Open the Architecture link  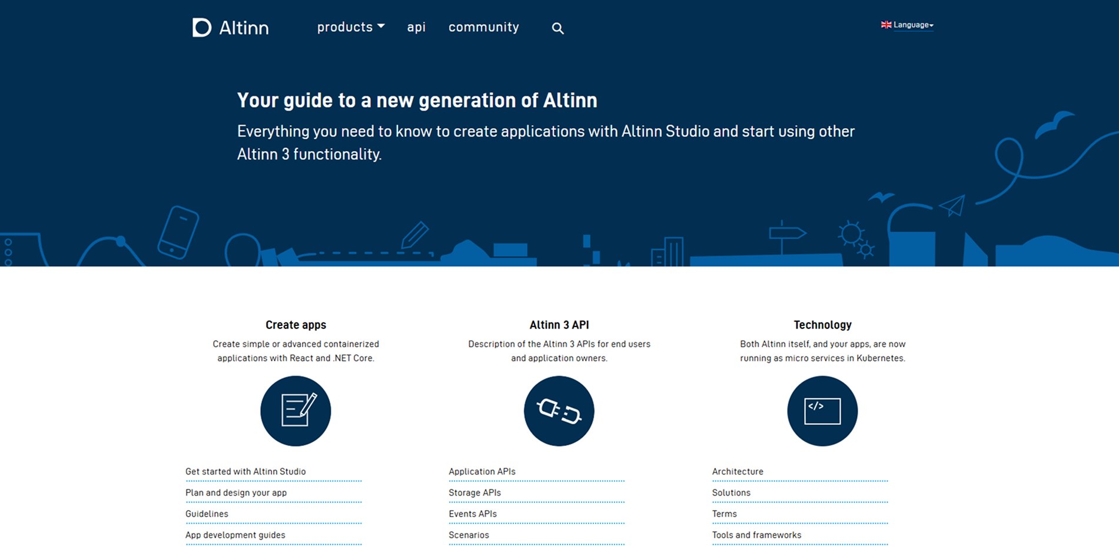coord(738,471)
